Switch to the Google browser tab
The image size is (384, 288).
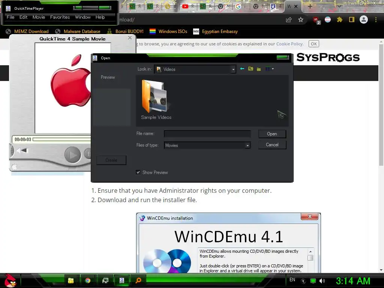[x=240, y=7]
